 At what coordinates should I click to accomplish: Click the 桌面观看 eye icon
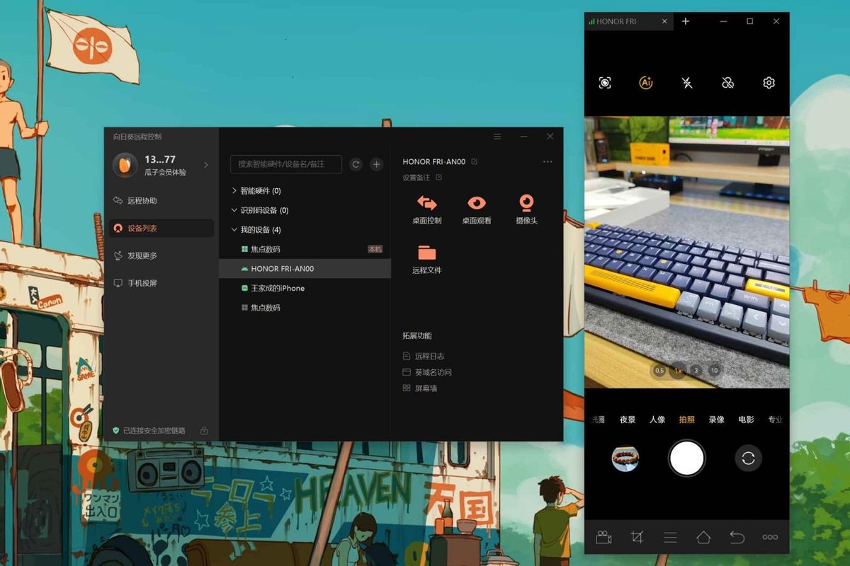477,204
